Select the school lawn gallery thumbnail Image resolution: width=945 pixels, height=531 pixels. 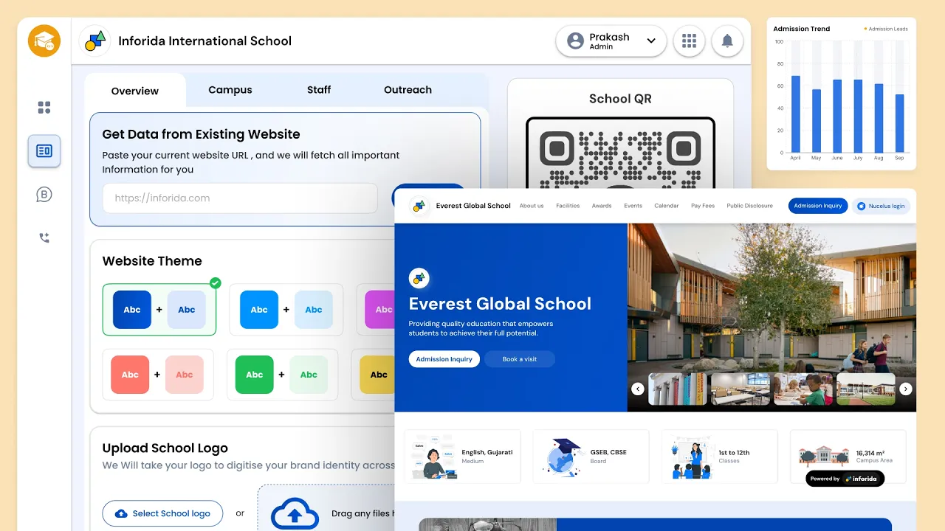point(866,389)
